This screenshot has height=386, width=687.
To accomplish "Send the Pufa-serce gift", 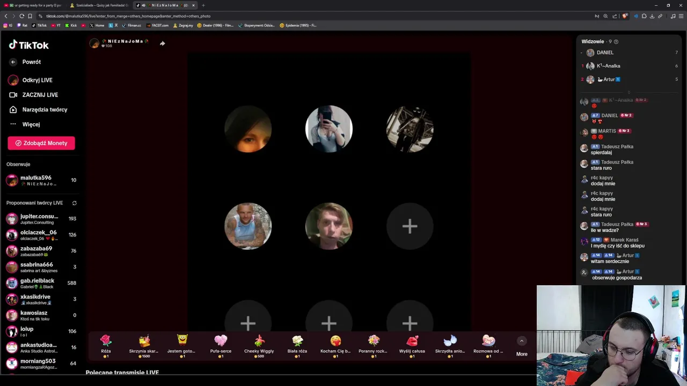I will pyautogui.click(x=221, y=345).
